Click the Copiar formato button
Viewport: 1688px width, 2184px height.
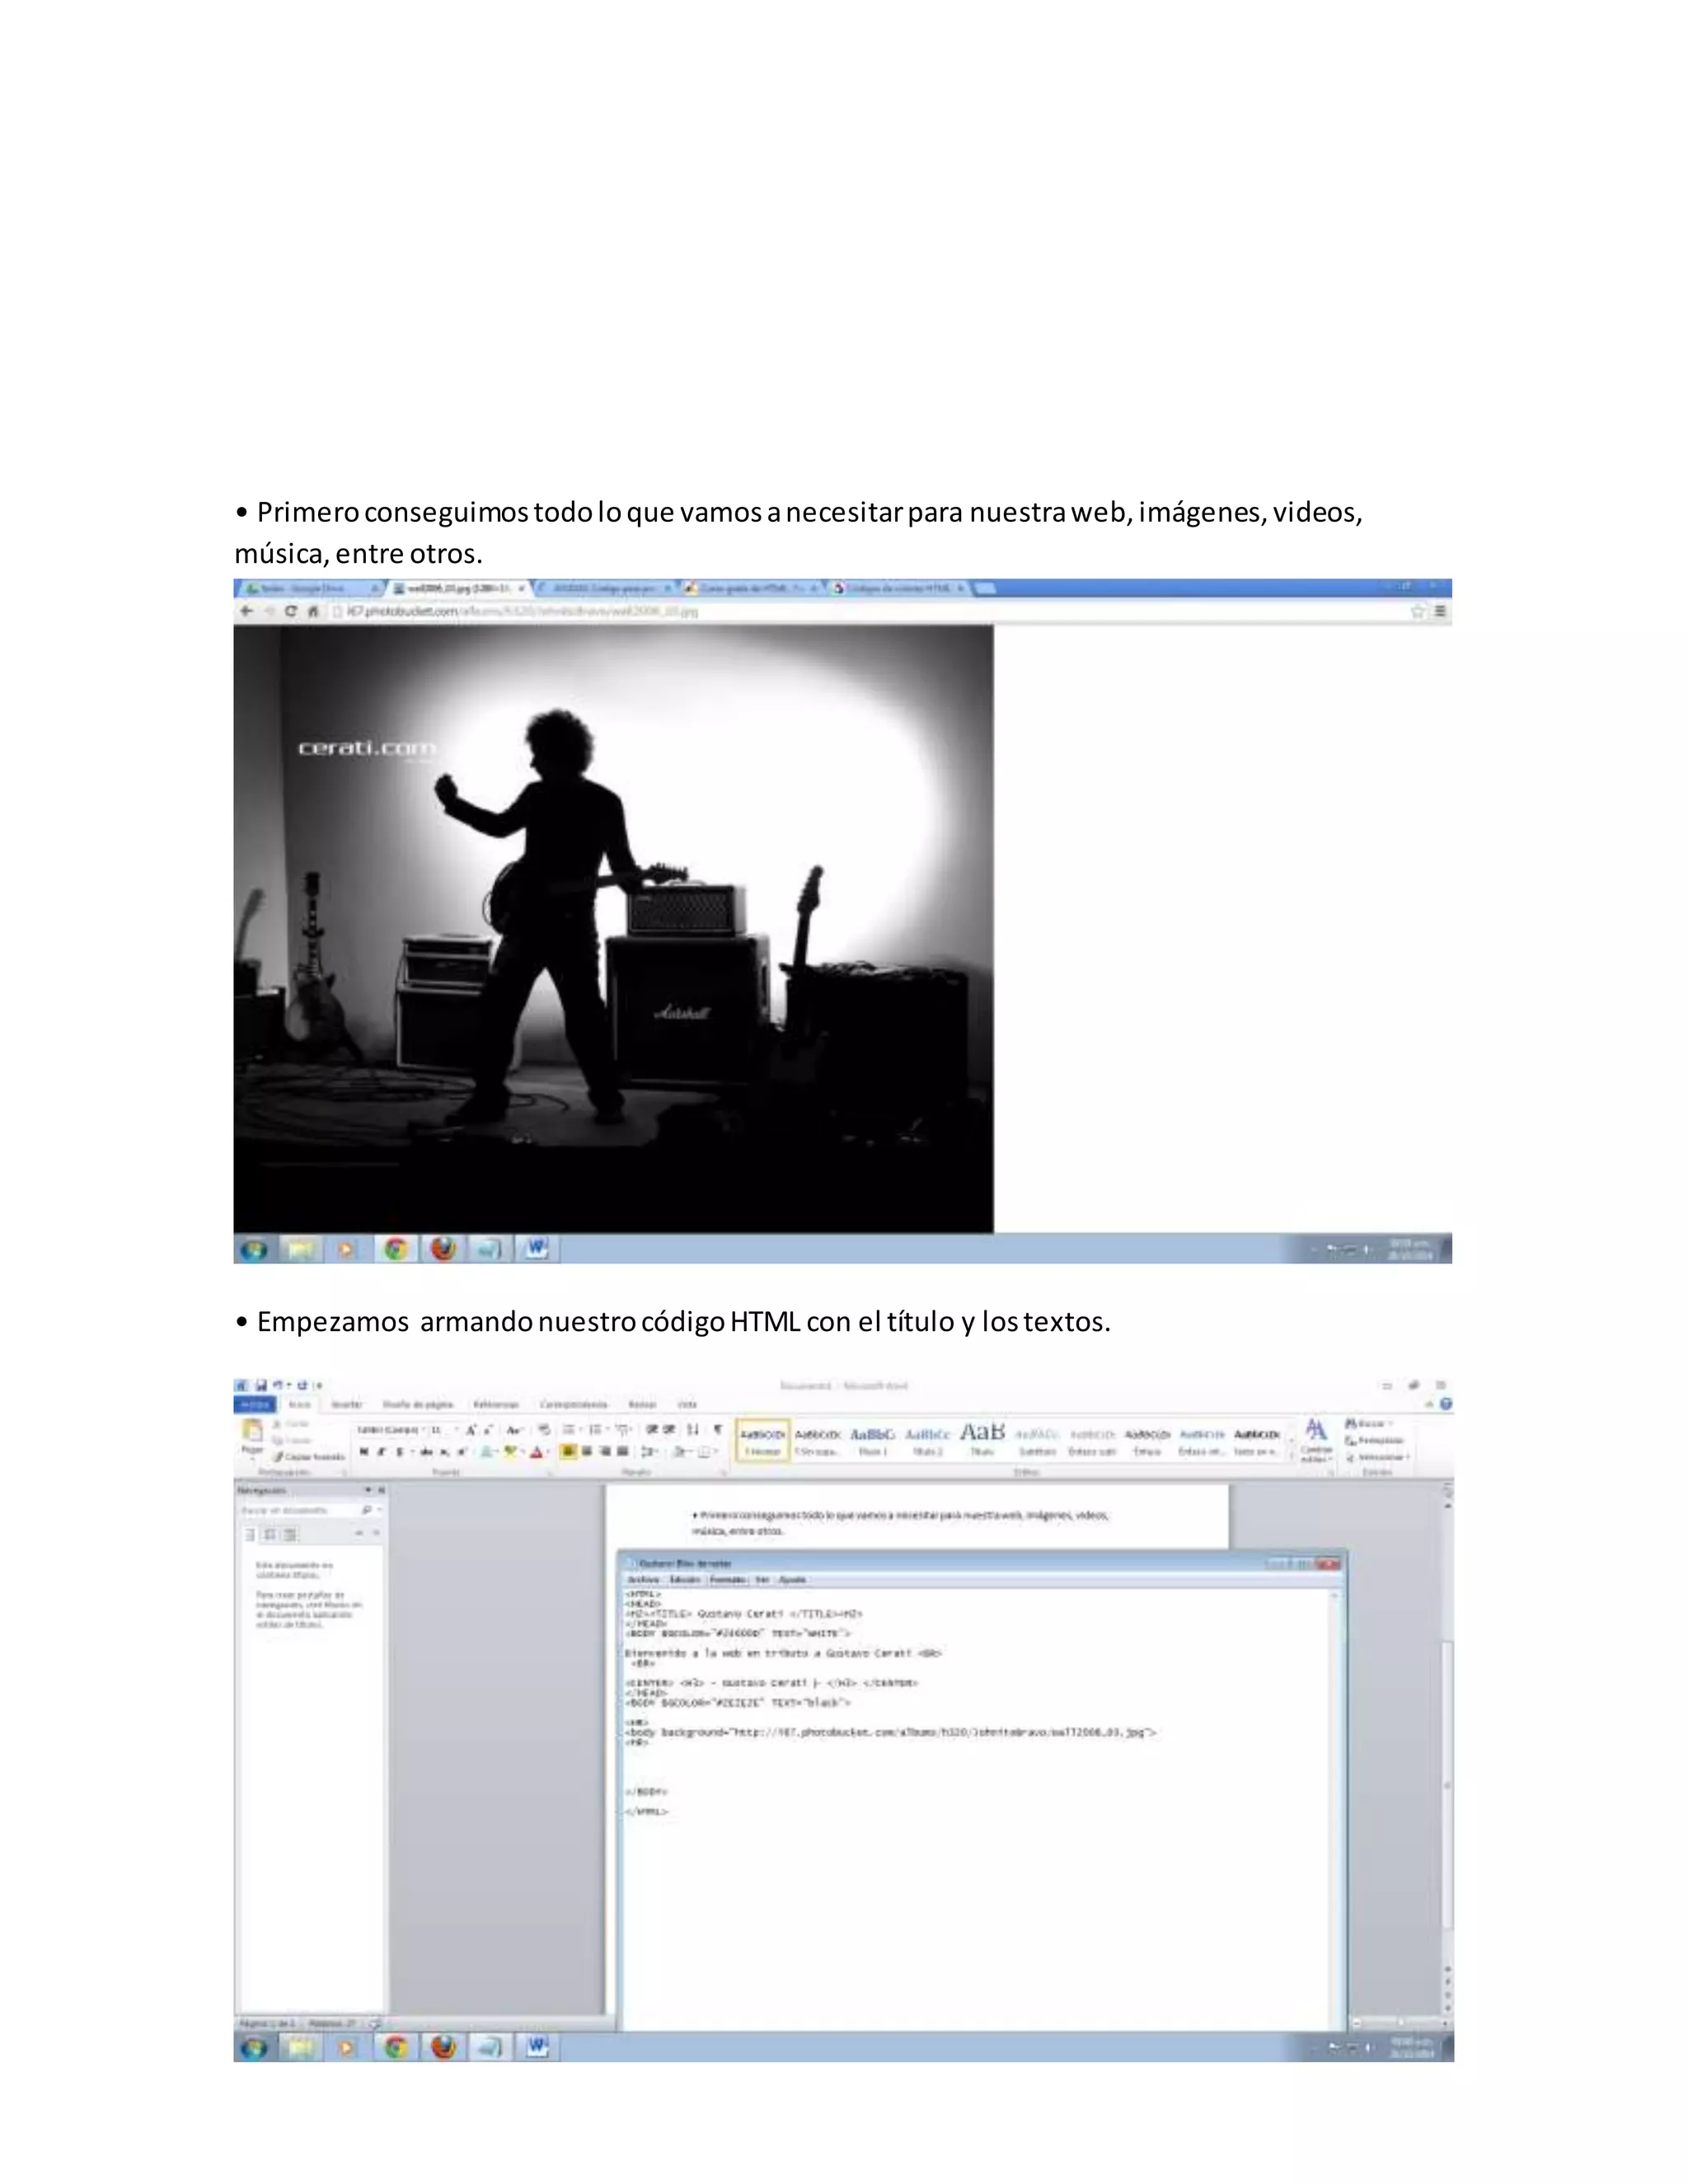point(308,1457)
